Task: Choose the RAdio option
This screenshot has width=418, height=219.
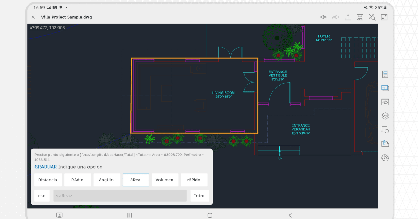Action: point(78,180)
